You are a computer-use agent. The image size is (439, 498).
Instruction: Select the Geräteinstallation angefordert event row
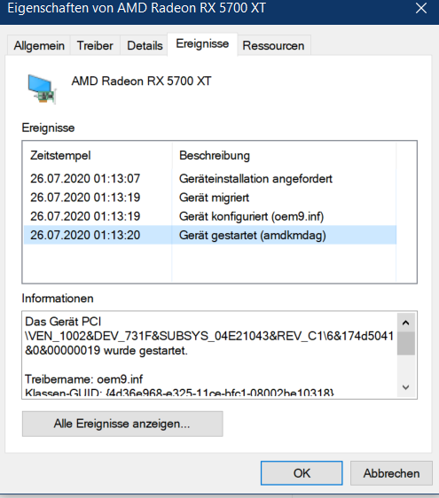point(210,178)
